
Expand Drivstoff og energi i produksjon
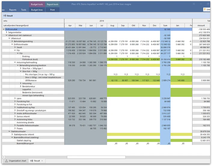click(15, 110)
